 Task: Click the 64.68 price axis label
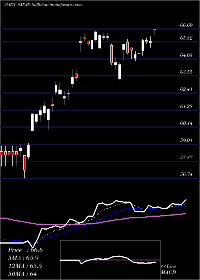pyautogui.click(x=186, y=55)
